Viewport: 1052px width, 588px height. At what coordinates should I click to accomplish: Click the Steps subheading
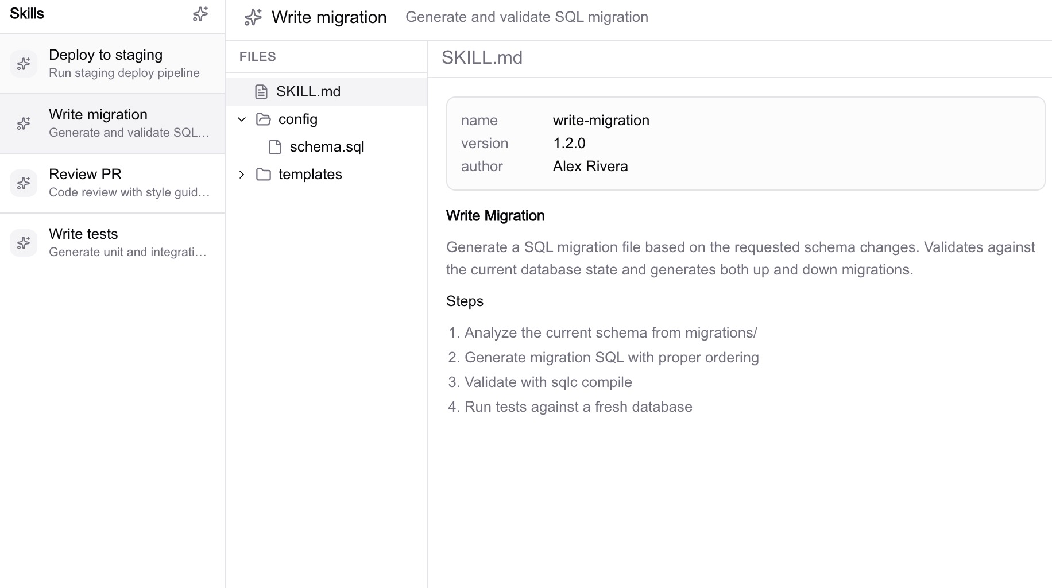coord(465,301)
